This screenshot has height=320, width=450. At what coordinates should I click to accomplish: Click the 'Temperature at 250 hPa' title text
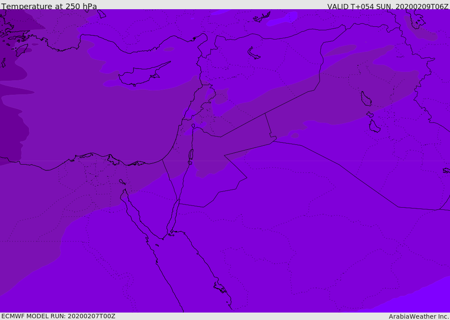click(x=49, y=6)
